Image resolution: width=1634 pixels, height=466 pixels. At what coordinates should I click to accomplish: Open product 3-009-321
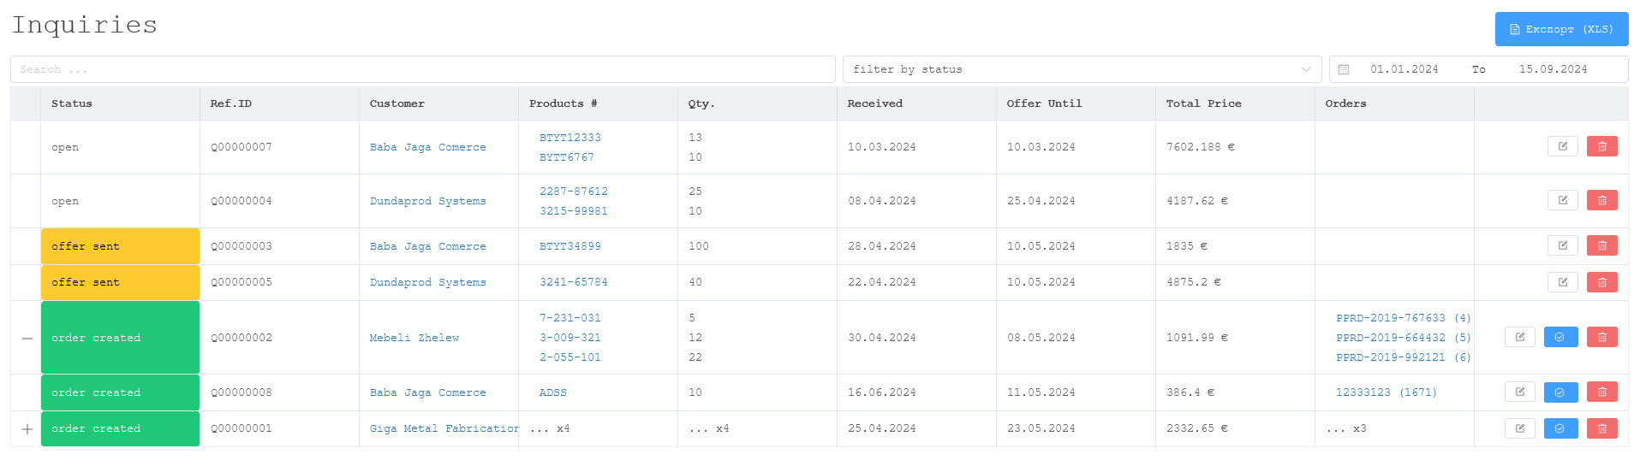pyautogui.click(x=570, y=338)
